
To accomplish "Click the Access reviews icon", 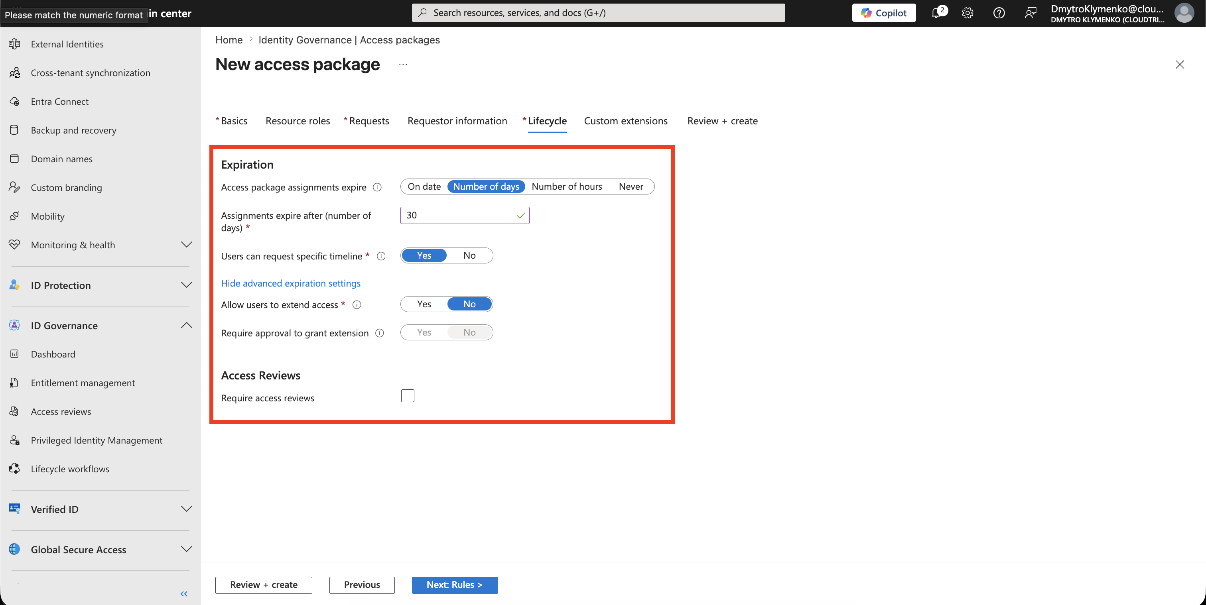I will (14, 411).
